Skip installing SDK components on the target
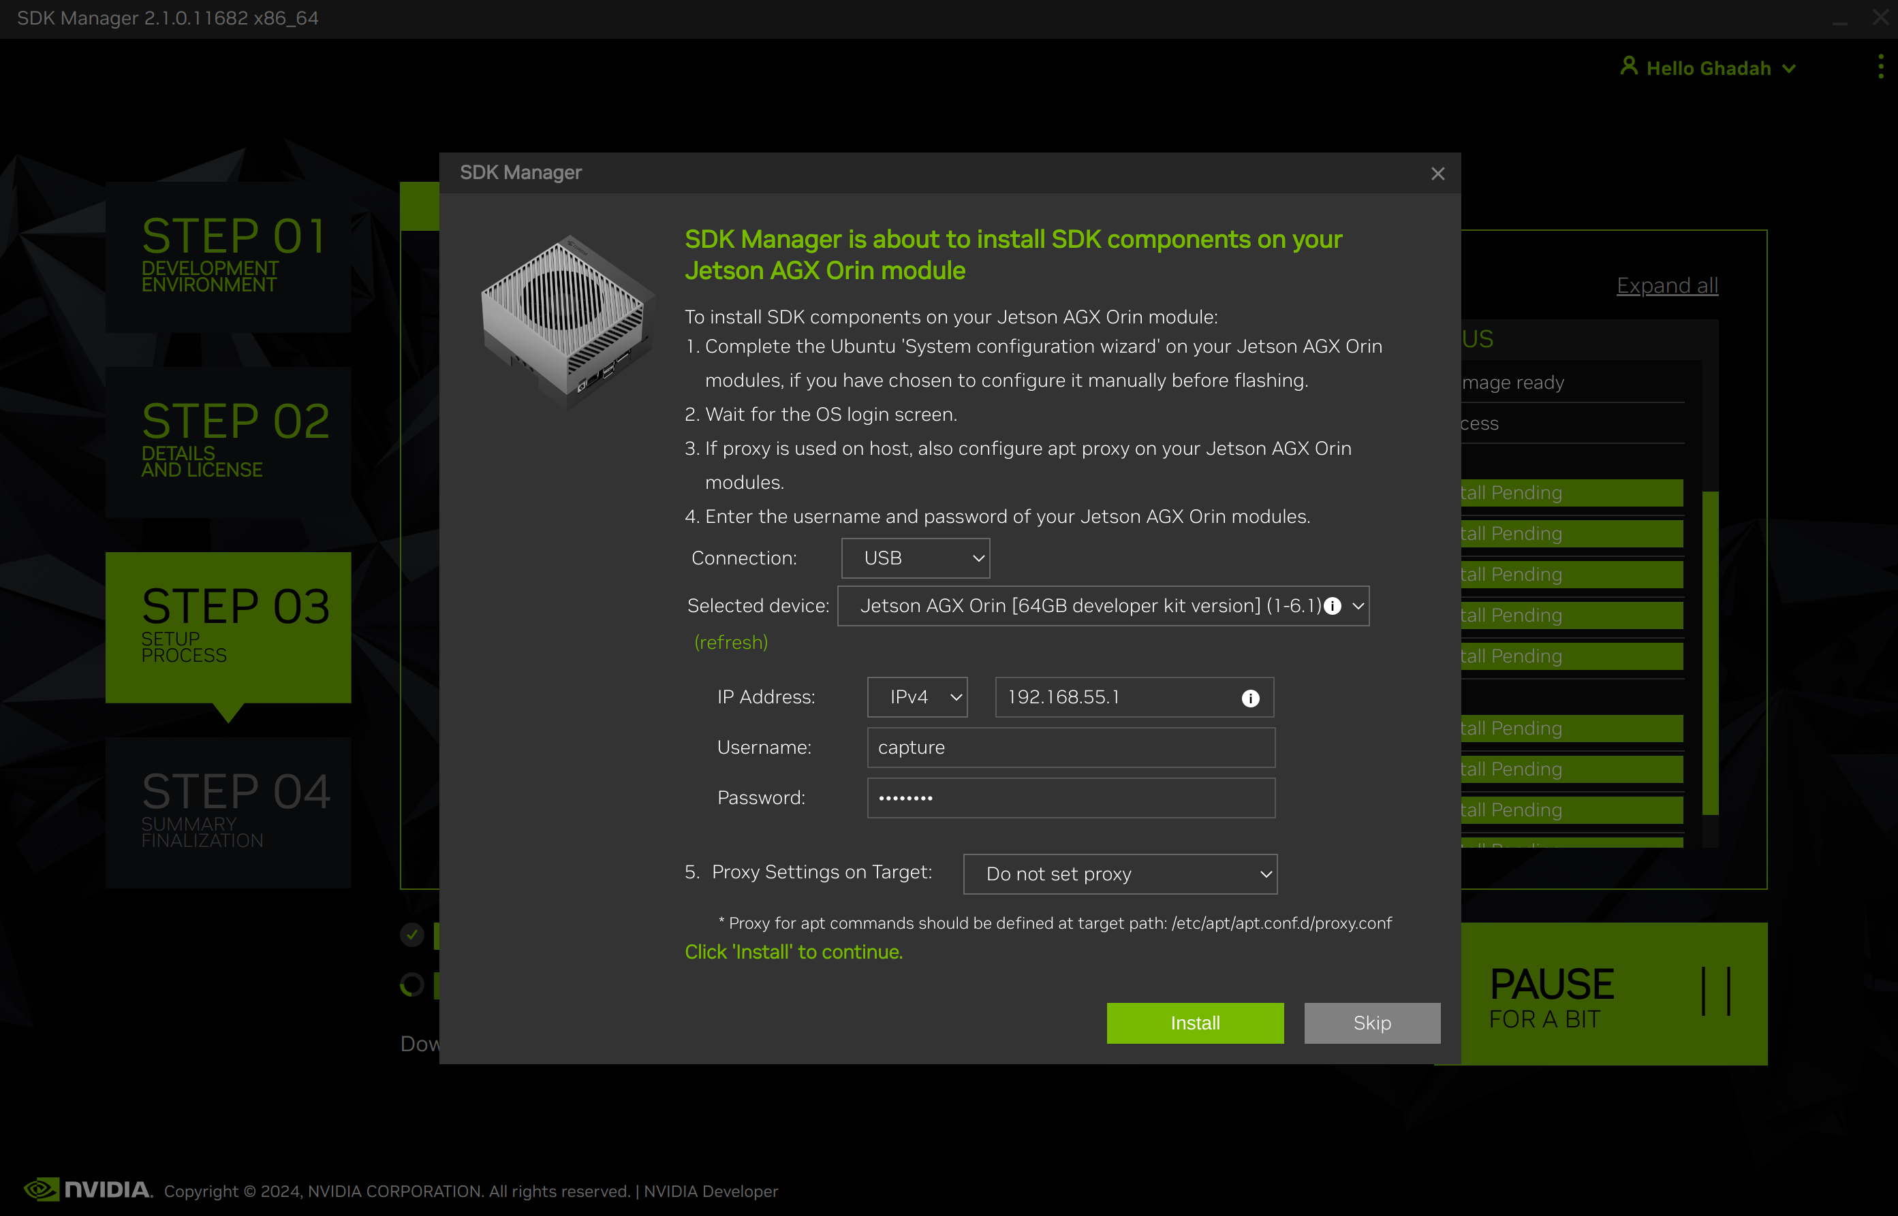 [1372, 1023]
